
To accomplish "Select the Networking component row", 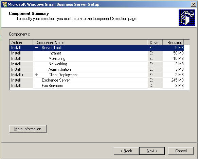I will click(97, 64).
